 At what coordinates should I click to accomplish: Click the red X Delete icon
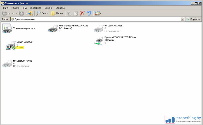click(82, 13)
